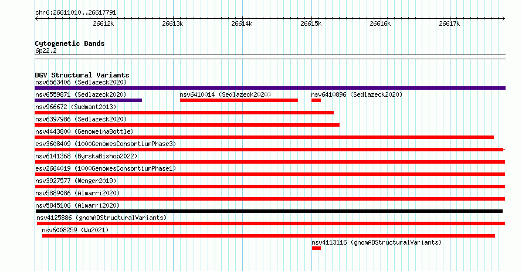Image resolution: width=522 pixels, height=271 pixels.
Task: Open variant label nsv6559871 (Sedlazeck2020)
Action: tap(81, 94)
